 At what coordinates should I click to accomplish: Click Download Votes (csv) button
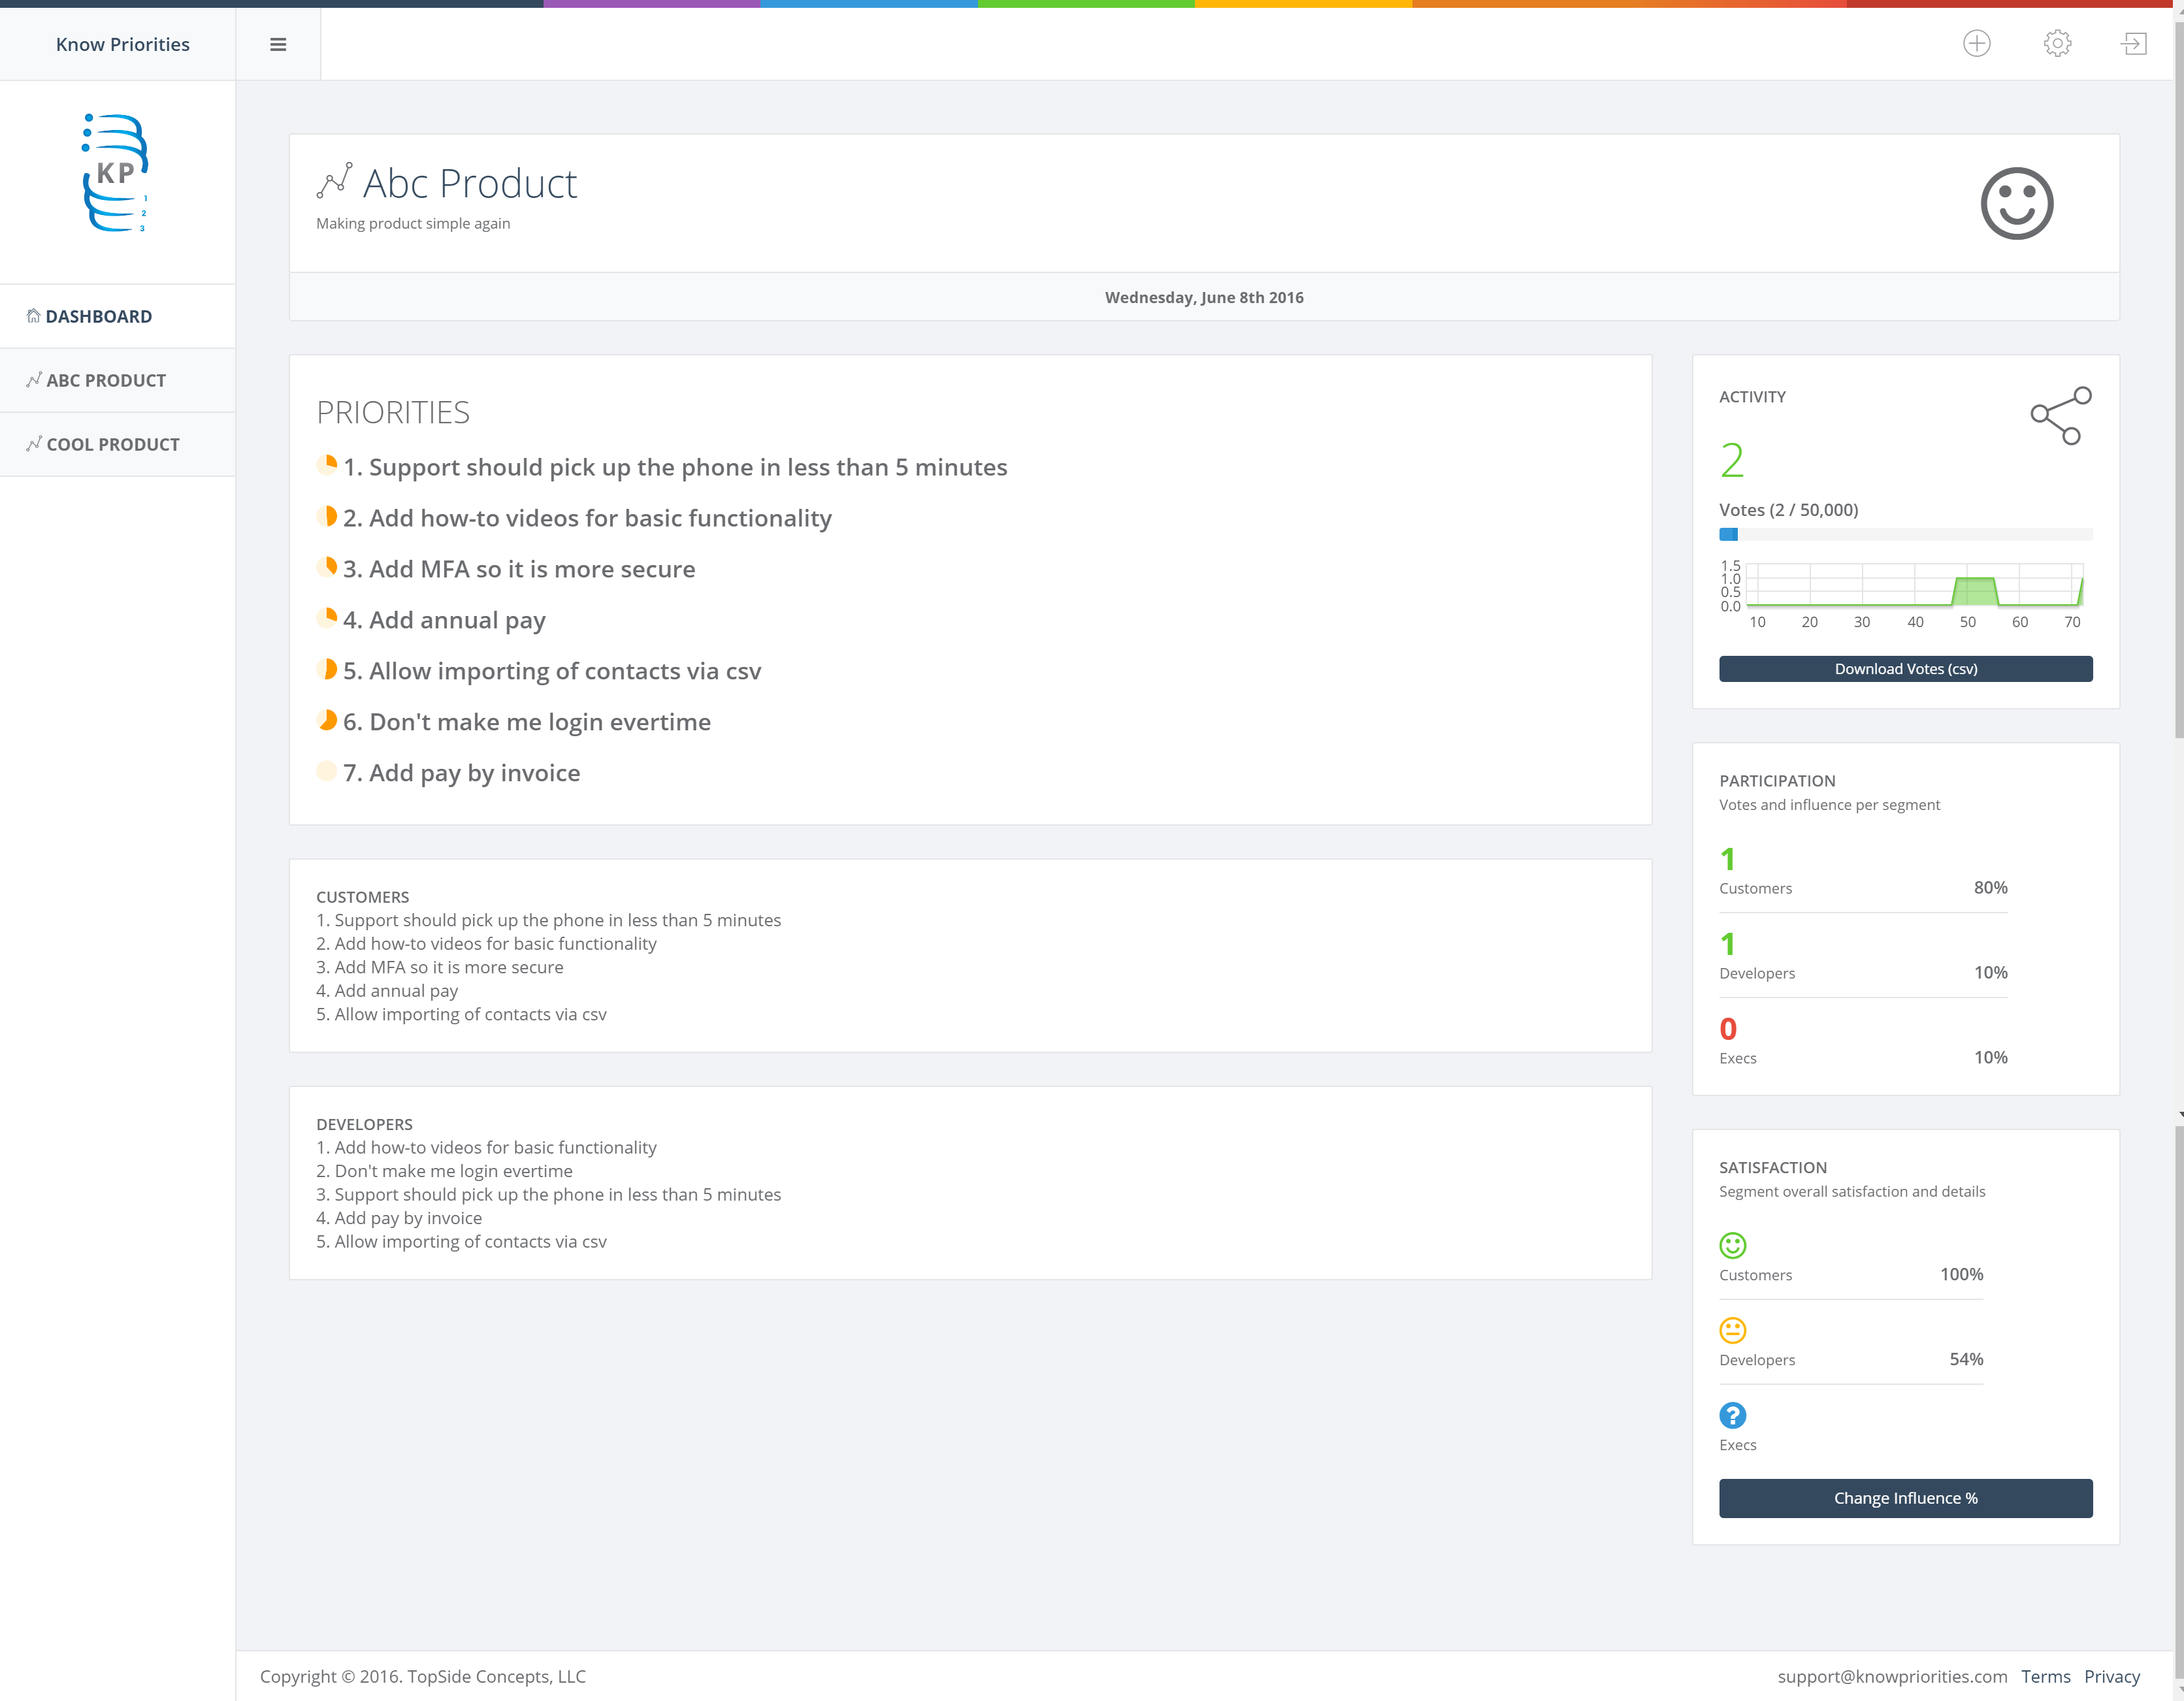point(1905,669)
